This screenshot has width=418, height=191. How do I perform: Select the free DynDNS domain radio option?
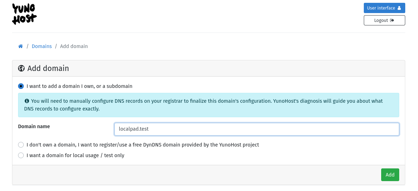click(21, 145)
